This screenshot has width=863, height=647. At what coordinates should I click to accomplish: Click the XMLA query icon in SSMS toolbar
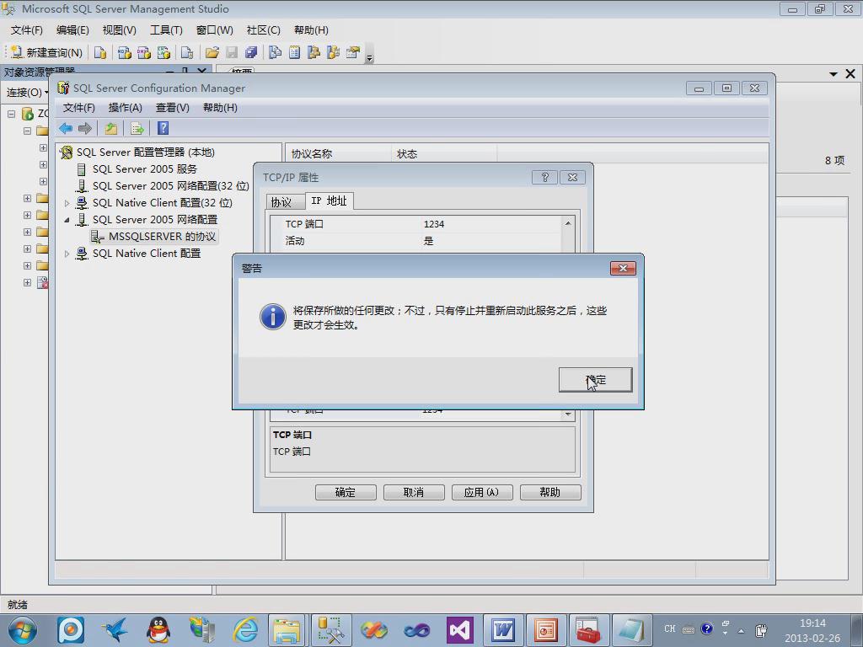tap(163, 52)
